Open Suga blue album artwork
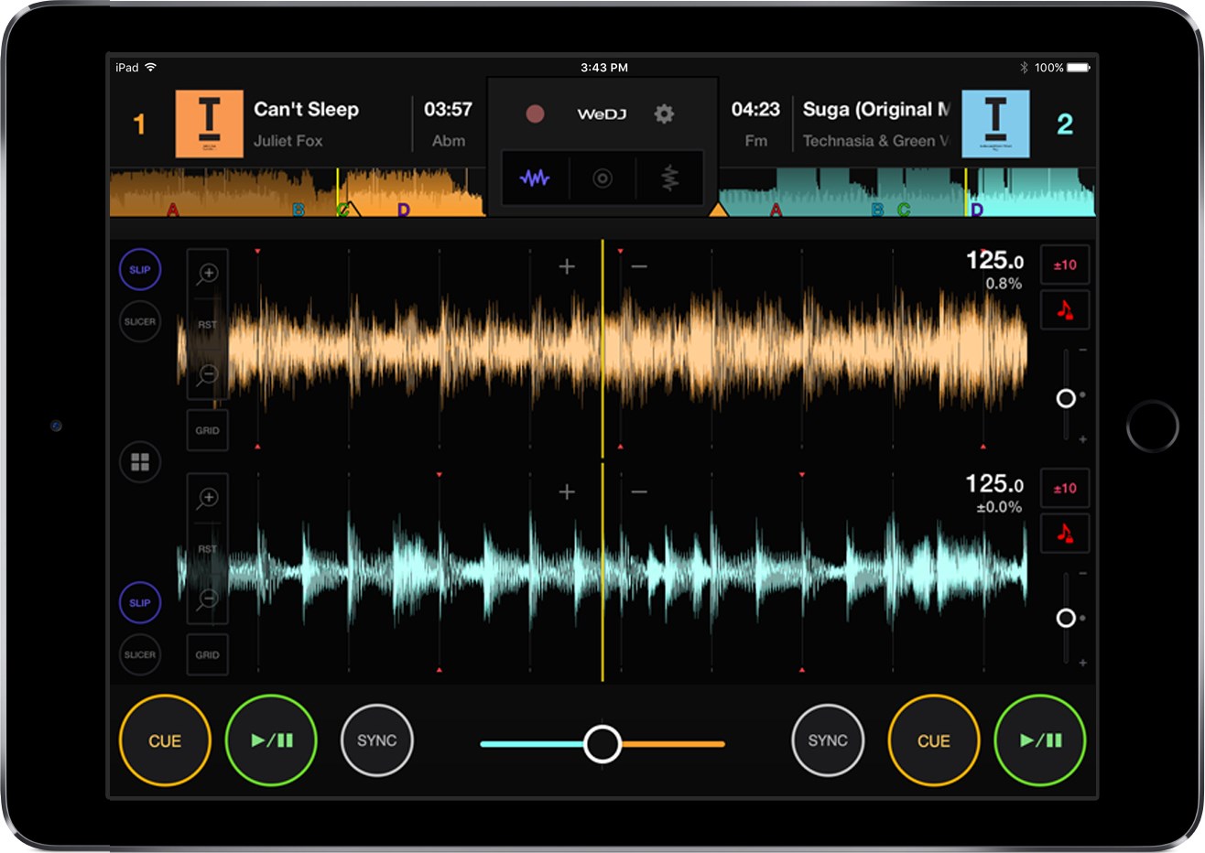The image size is (1205, 853). 995,124
